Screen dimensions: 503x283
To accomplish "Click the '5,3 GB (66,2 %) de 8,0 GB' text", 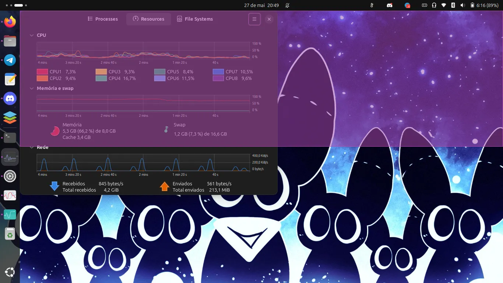I will 89,131.
